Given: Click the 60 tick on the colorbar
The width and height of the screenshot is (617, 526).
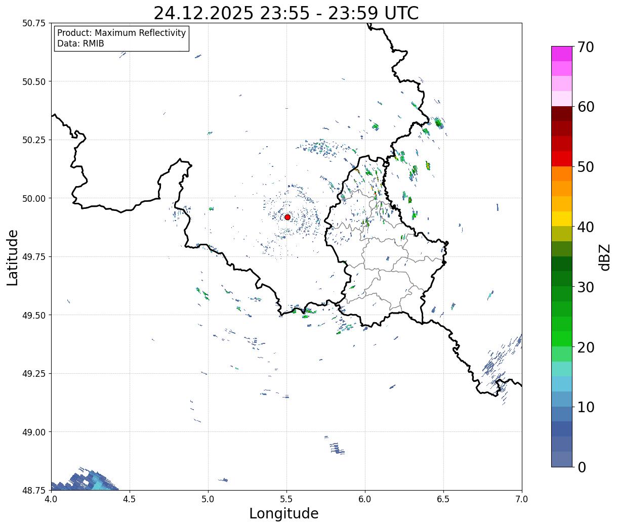Looking at the screenshot, I should coord(586,107).
